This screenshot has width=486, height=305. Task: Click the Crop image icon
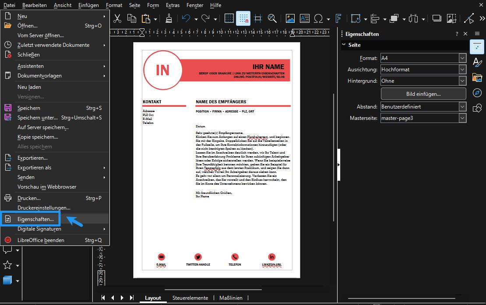tap(451, 18)
